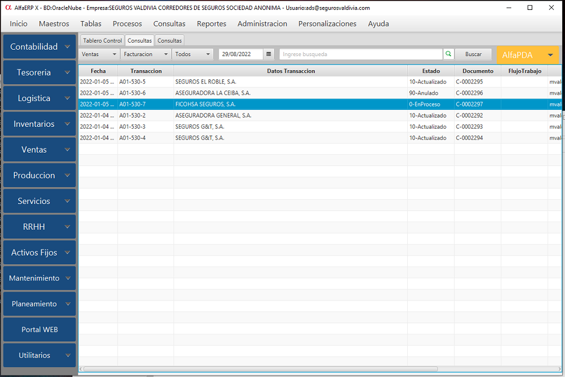The height and width of the screenshot is (377, 565).
Task: Click the horizontal scrollbar under the table
Action: point(260,369)
